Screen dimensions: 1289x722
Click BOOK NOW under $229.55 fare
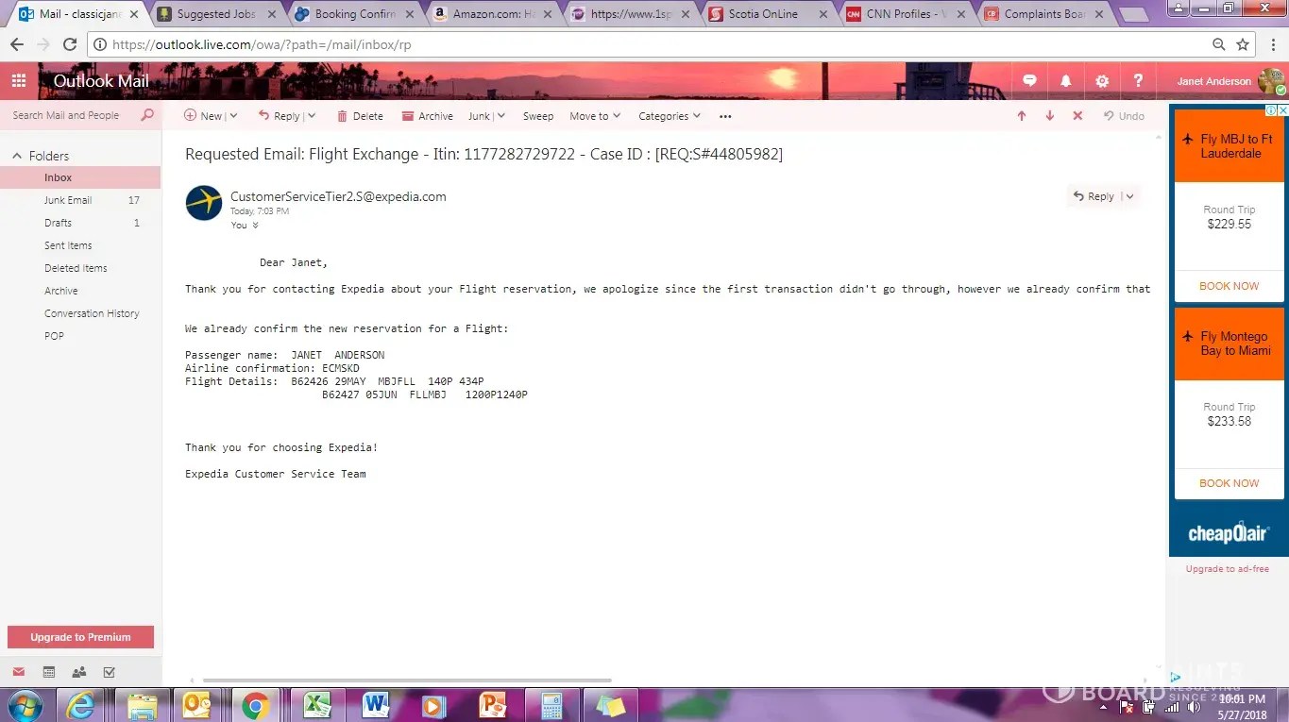pos(1230,286)
